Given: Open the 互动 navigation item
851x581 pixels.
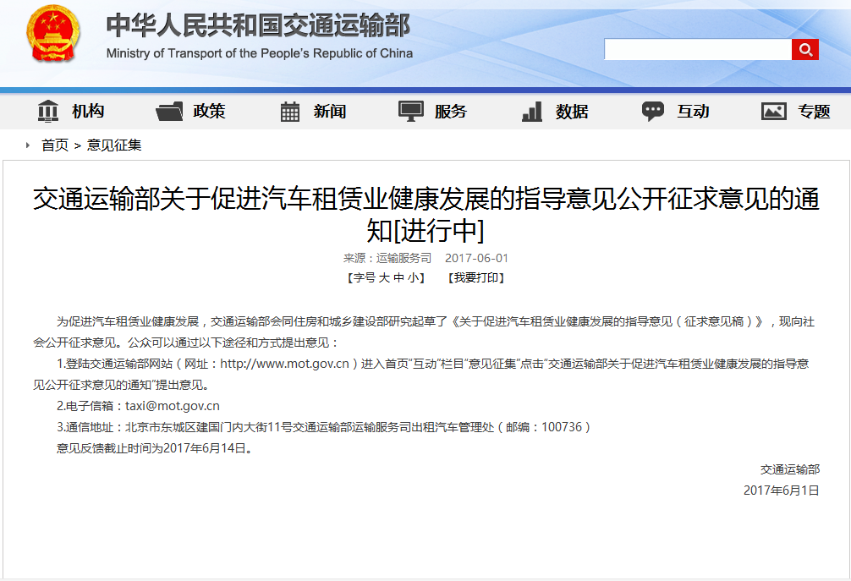Looking at the screenshot, I should click(x=693, y=111).
